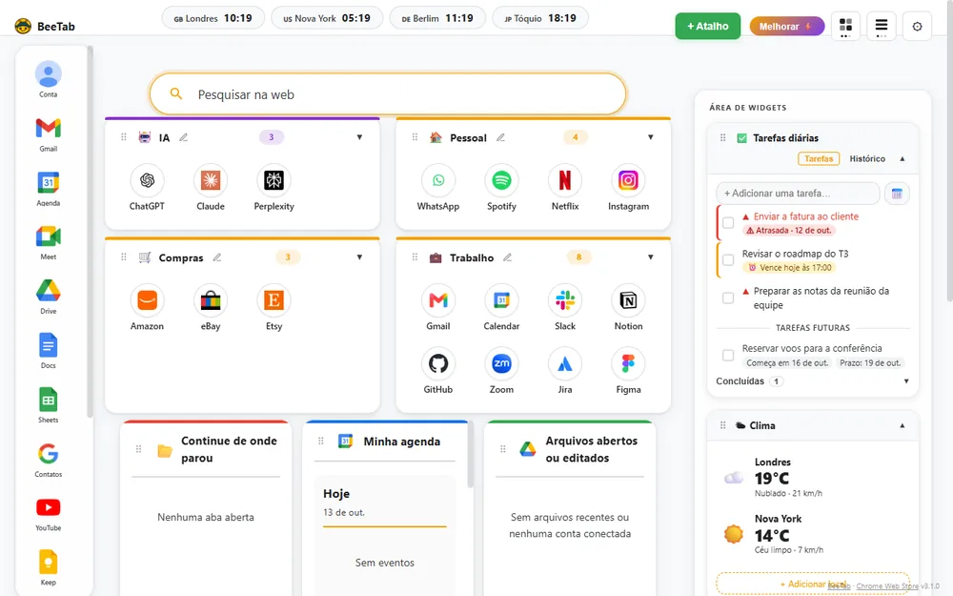Open WhatsApp in the Pessoal group

coord(438,180)
